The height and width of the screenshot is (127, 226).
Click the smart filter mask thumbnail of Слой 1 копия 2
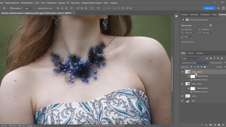pyautogui.click(x=192, y=76)
